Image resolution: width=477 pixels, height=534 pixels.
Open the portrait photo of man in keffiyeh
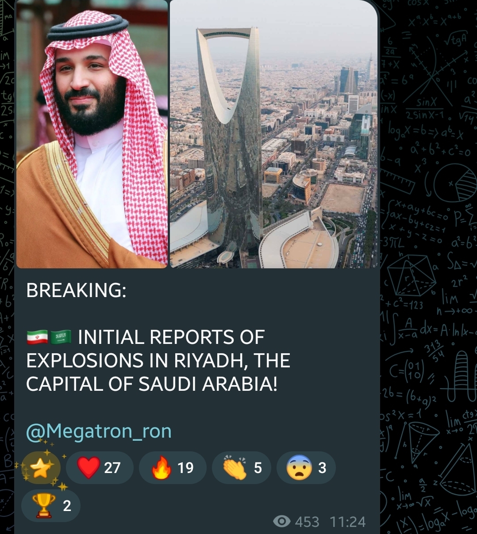(x=92, y=134)
